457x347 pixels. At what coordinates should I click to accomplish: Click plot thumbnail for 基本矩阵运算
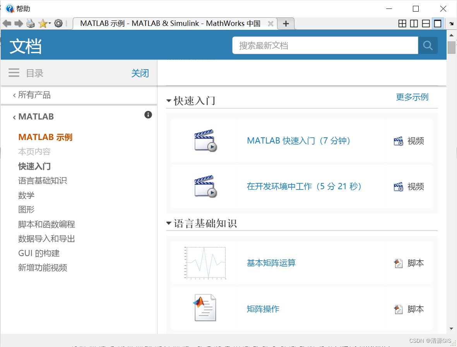pos(205,263)
